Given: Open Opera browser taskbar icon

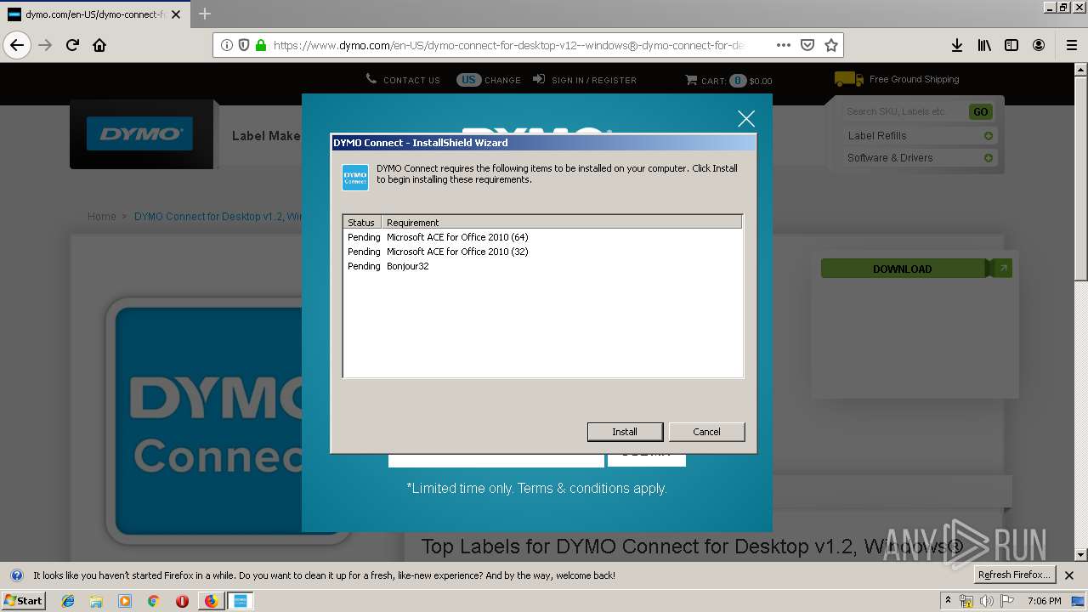Looking at the screenshot, I should point(182,601).
